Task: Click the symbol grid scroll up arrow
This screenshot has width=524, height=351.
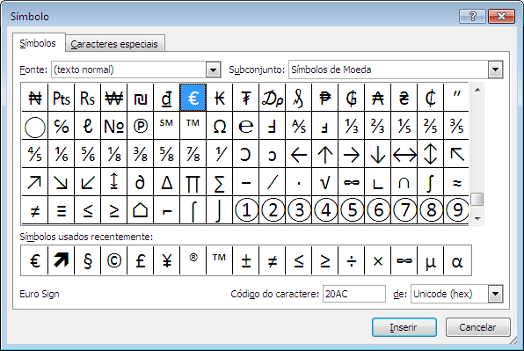Action: pyautogui.click(x=477, y=90)
